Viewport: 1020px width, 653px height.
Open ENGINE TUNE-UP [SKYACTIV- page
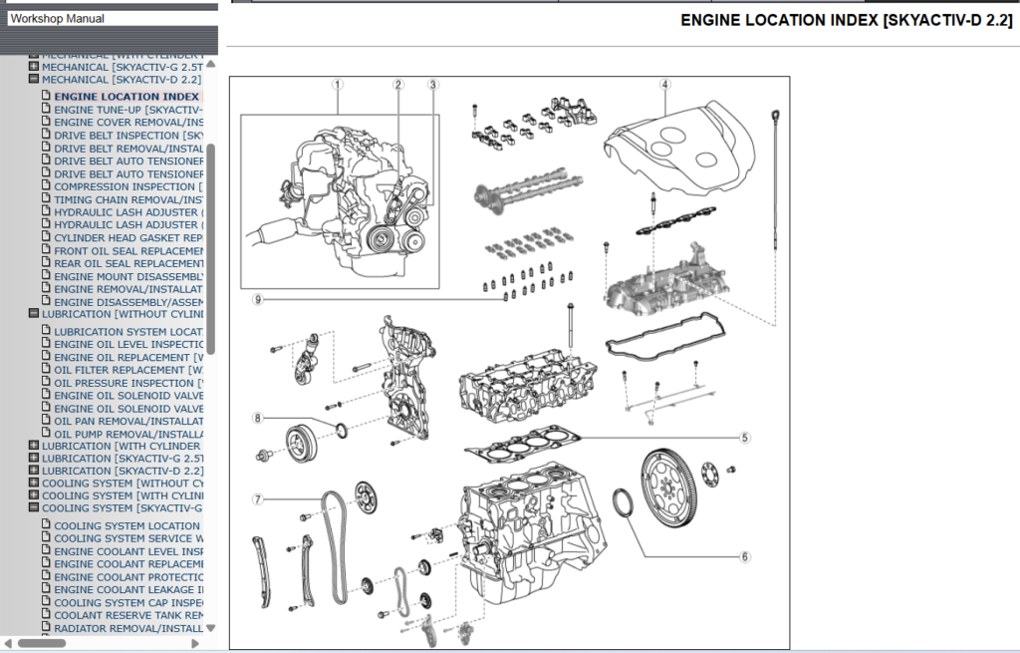[x=128, y=110]
